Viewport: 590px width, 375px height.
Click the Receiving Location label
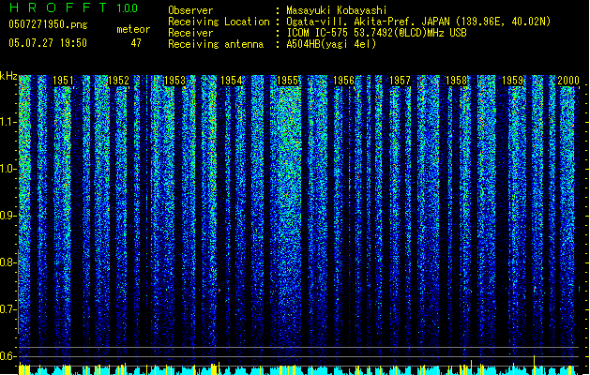click(x=219, y=22)
